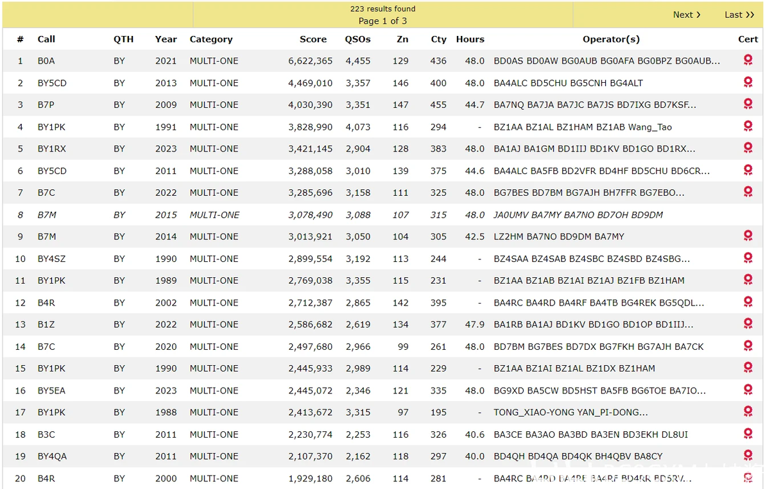This screenshot has height=489, width=765.
Task: Select the B7M 2015 italic row
Action: 382,215
